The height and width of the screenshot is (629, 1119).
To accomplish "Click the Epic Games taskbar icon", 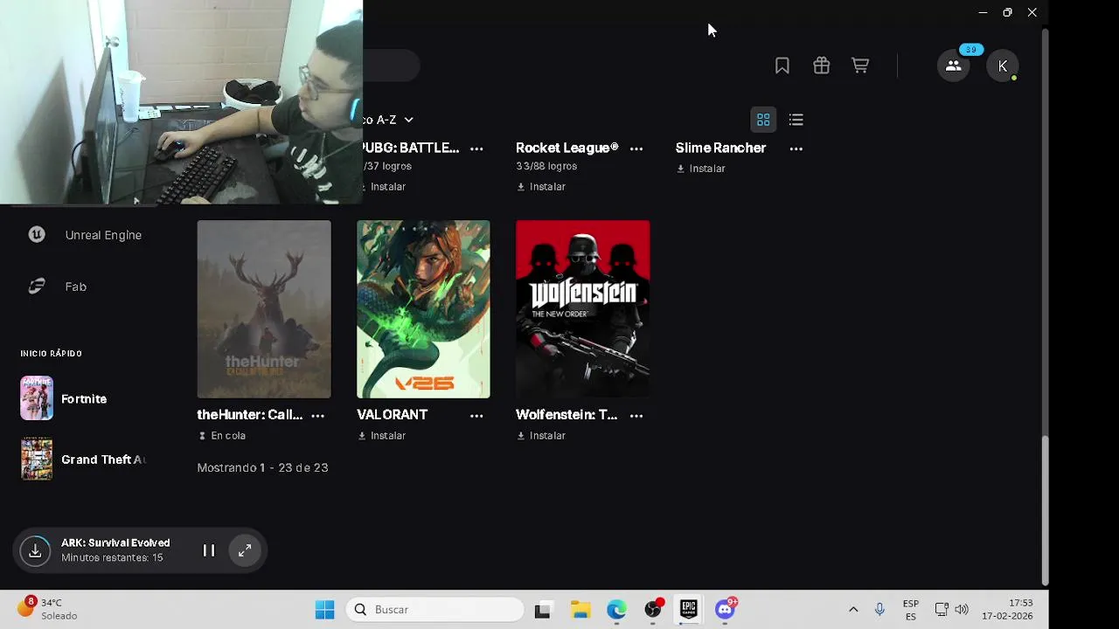I will tap(688, 610).
